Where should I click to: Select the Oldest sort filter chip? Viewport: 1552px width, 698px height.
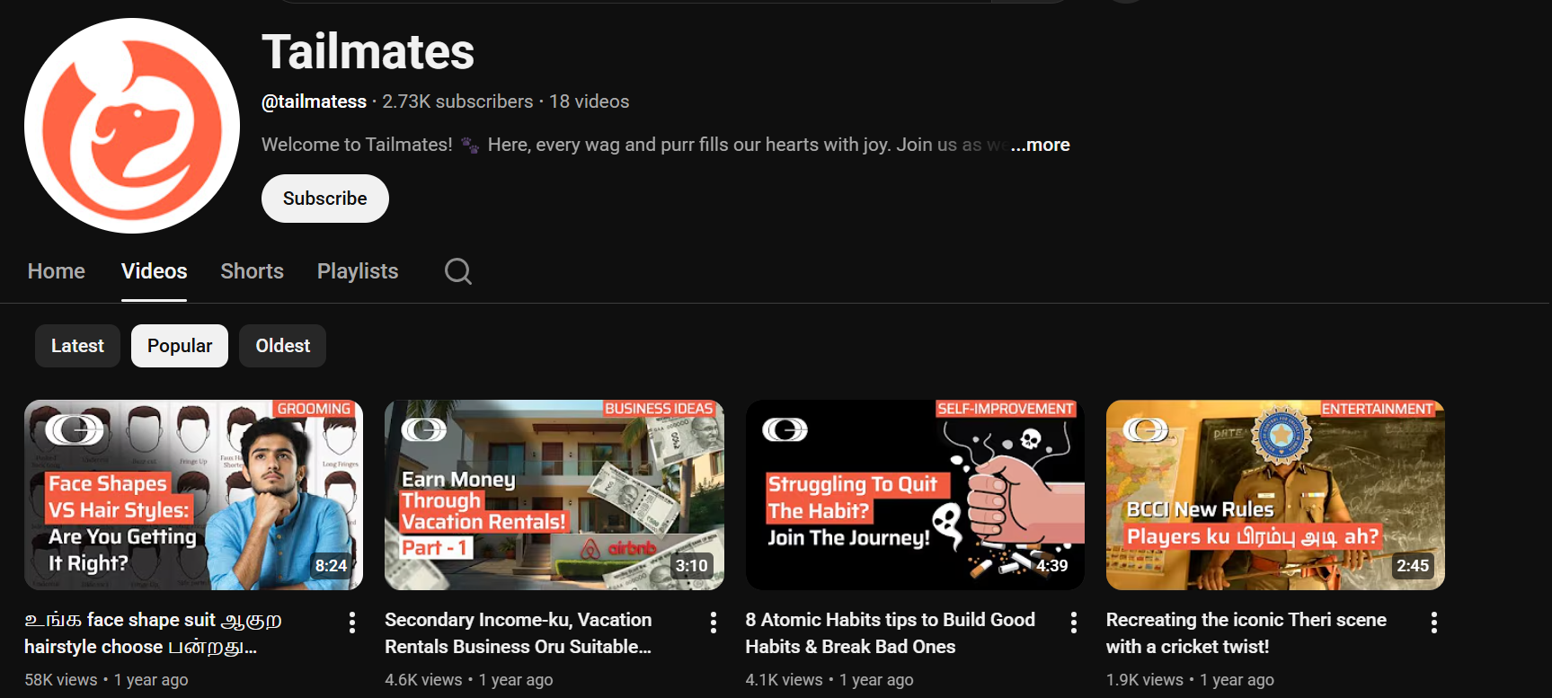click(282, 346)
